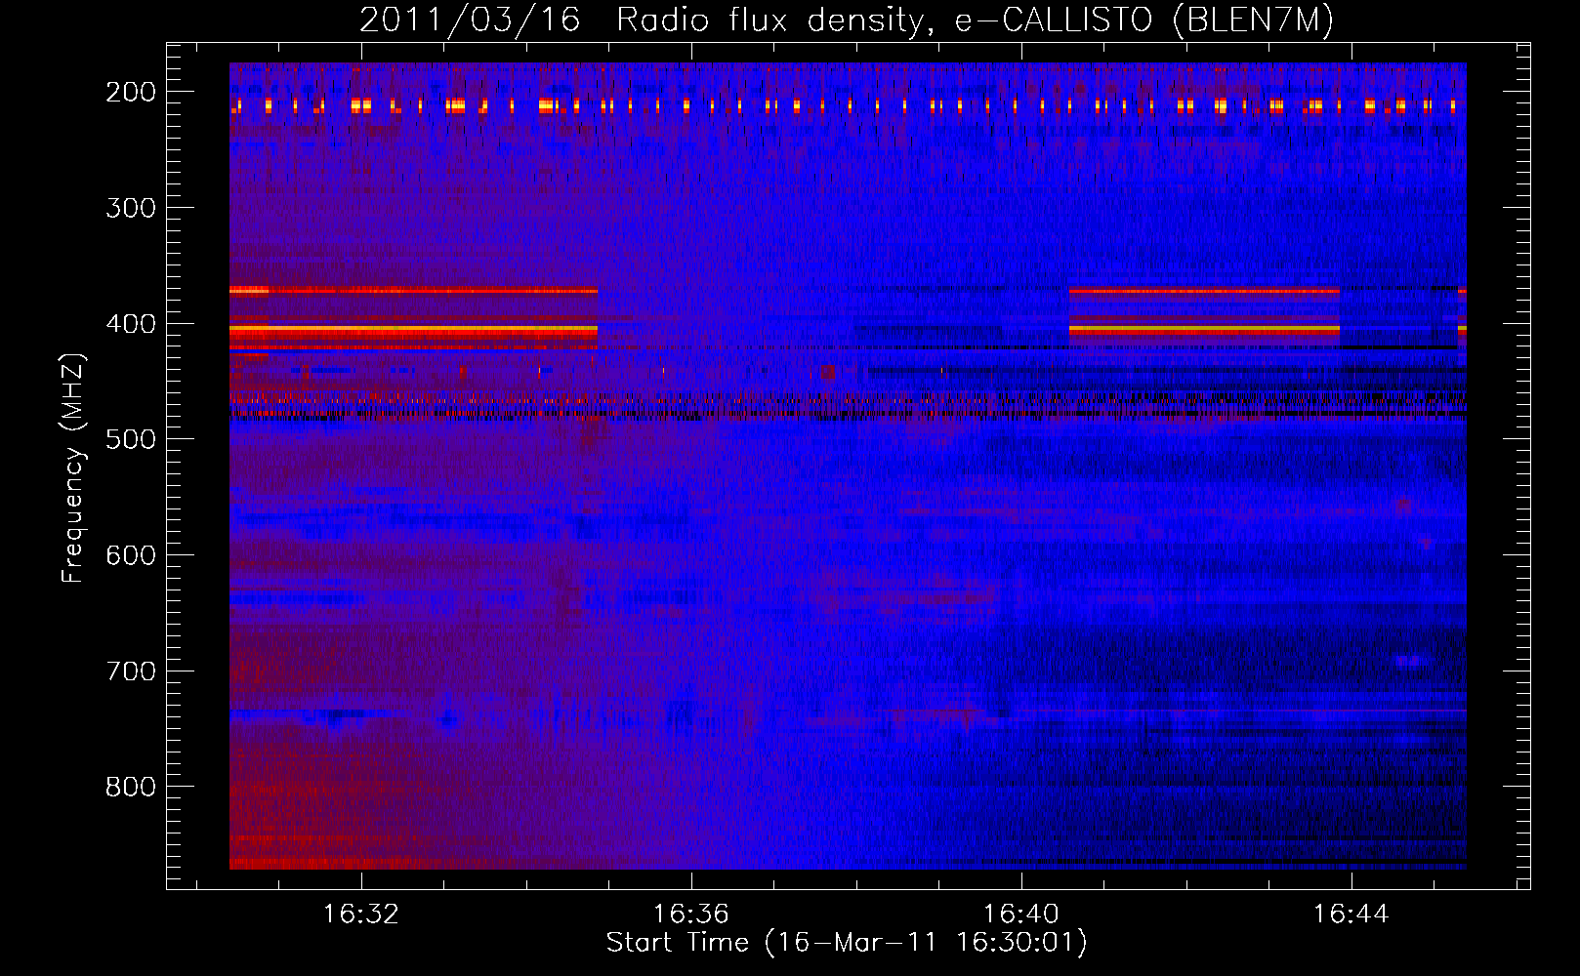1580x976 pixels.
Task: Select the 800 frequency tick label
Action: click(131, 787)
